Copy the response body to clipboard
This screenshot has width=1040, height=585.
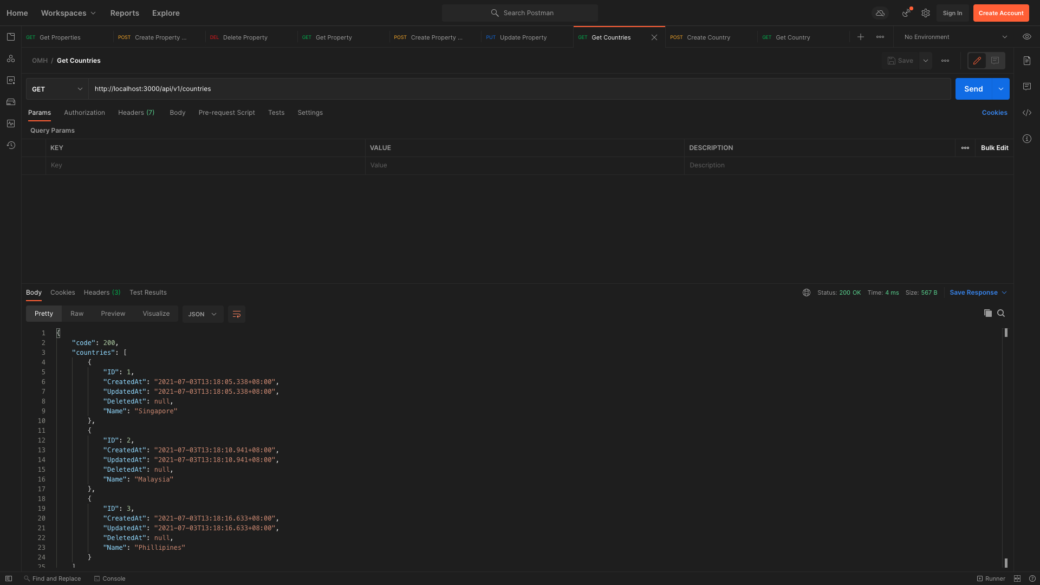pos(987,313)
